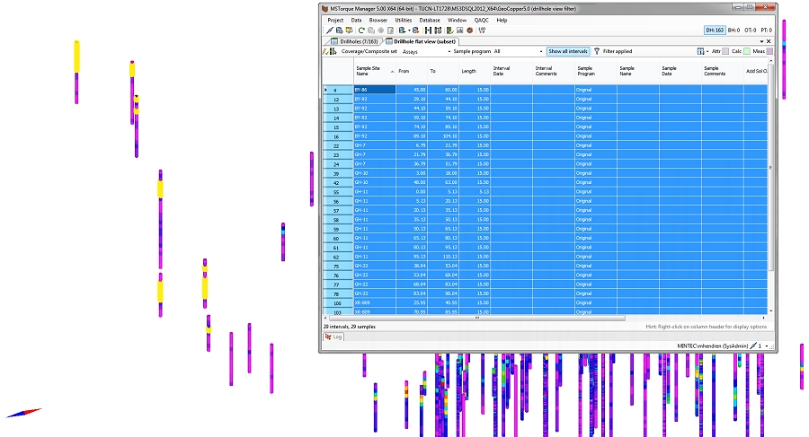The image size is (809, 437).
Task: Click the funnel icon beside Filter applied
Action: (596, 52)
